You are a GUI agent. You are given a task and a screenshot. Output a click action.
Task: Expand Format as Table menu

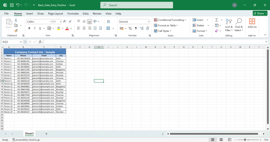[x=166, y=25]
